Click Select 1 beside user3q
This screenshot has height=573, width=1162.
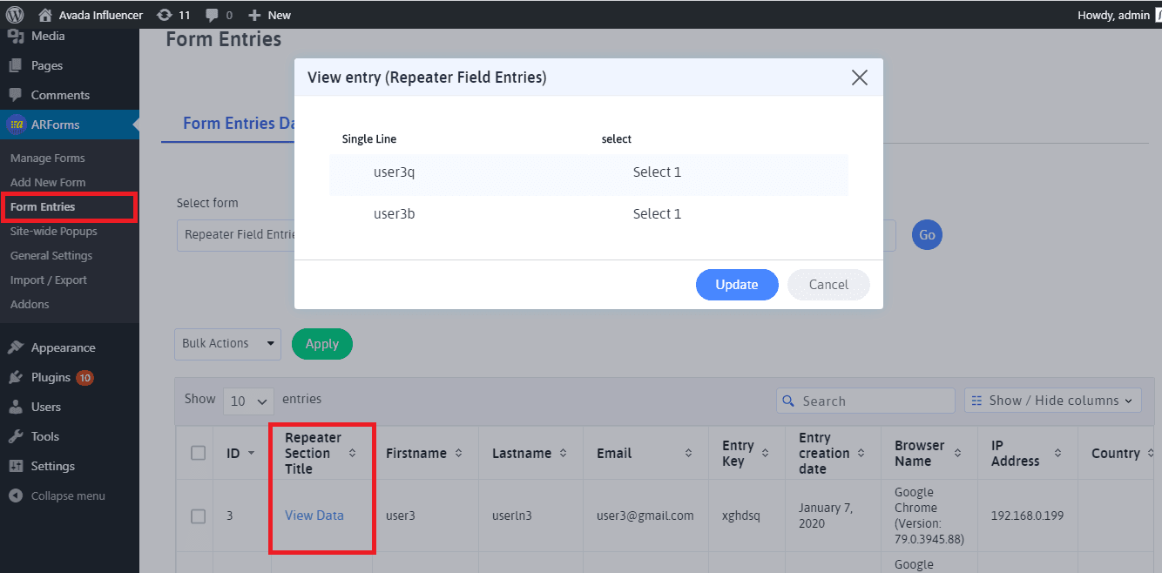pyautogui.click(x=657, y=172)
